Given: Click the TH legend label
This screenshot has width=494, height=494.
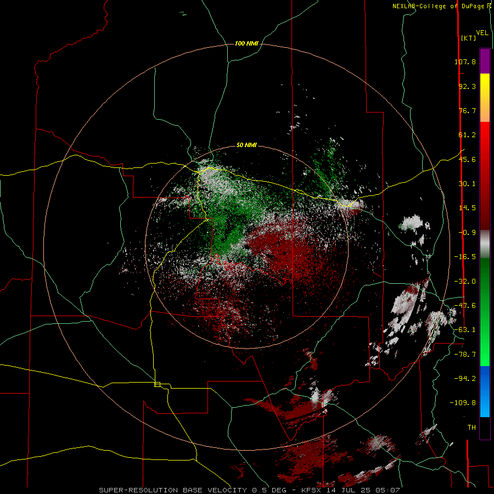Looking at the screenshot, I should [x=471, y=428].
